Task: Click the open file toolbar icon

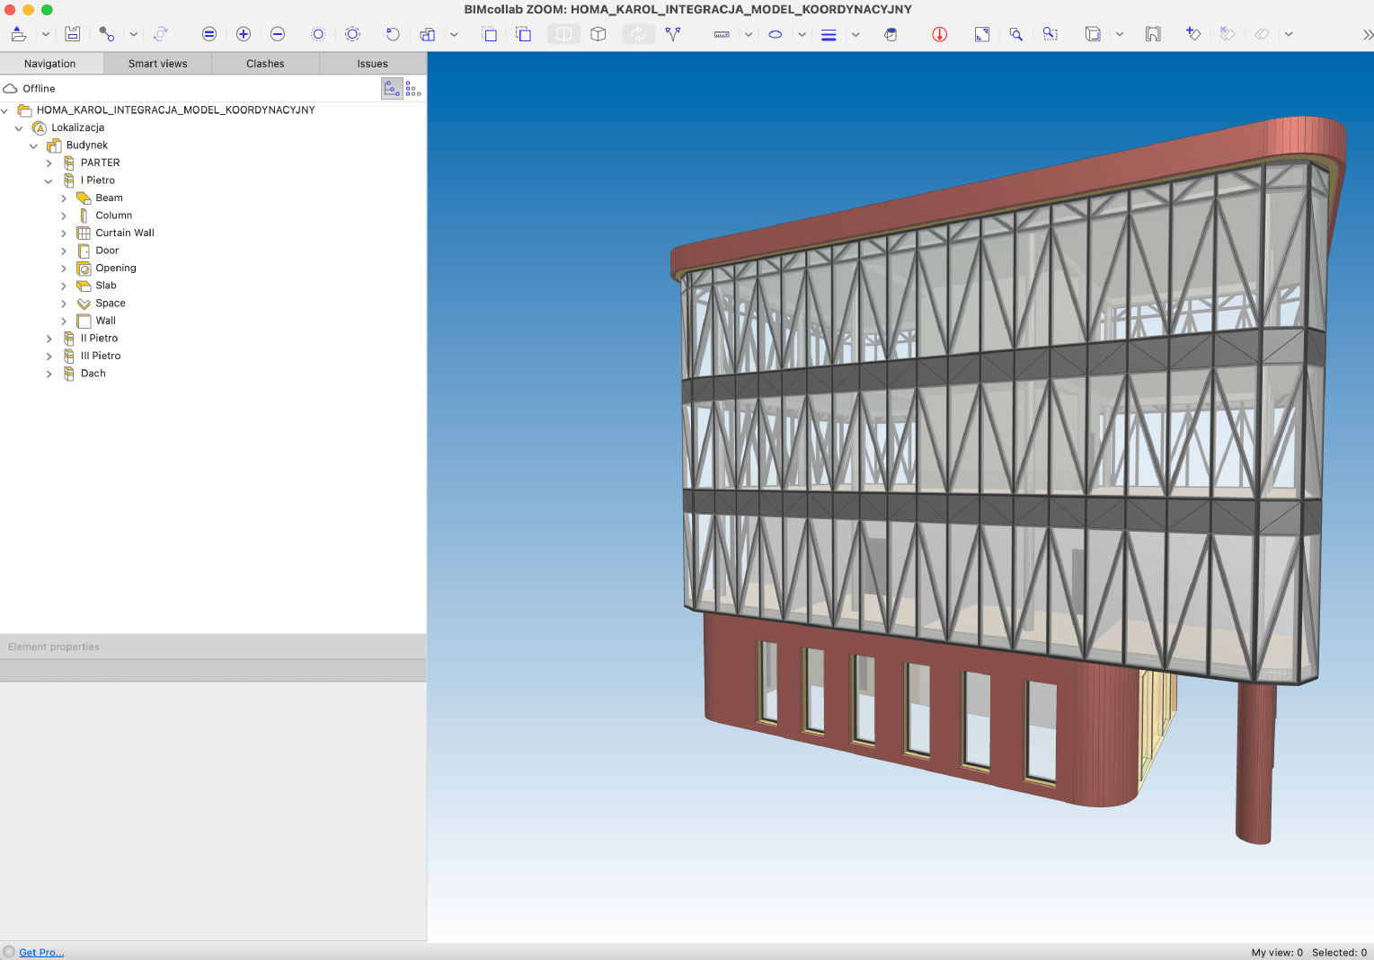Action: pyautogui.click(x=19, y=34)
